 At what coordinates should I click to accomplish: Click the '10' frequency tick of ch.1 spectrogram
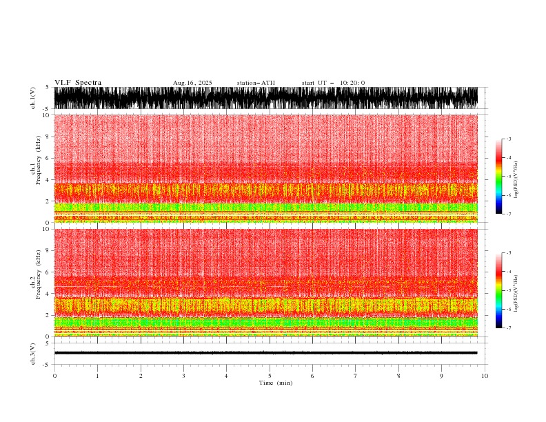(x=46, y=115)
